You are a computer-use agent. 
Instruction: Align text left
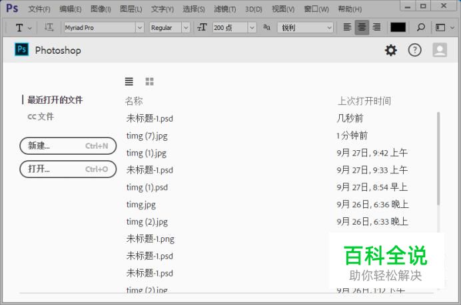click(347, 27)
